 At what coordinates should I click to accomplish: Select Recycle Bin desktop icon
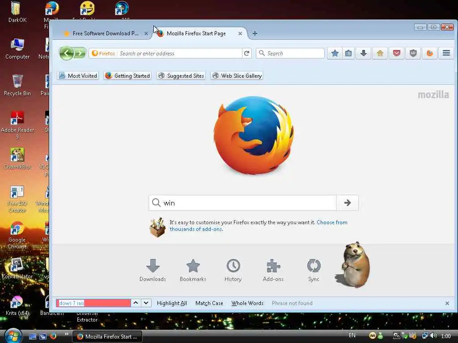[x=17, y=85]
